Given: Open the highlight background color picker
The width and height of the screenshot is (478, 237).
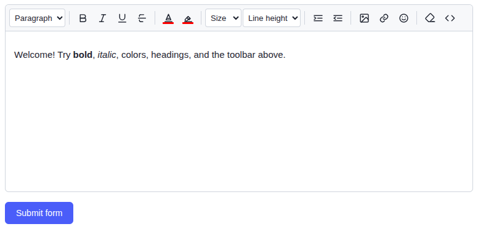Looking at the screenshot, I should 188,18.
